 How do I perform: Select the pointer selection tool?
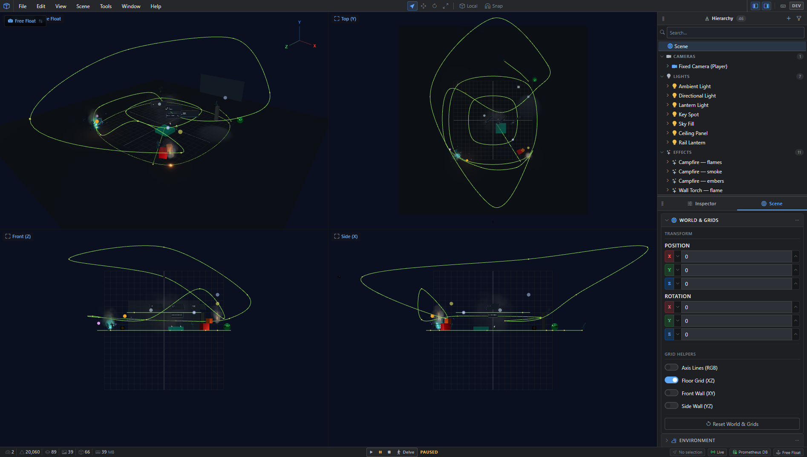click(412, 6)
